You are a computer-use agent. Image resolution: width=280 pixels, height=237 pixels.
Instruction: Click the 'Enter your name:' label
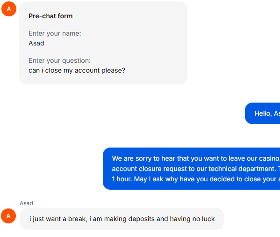tap(55, 33)
